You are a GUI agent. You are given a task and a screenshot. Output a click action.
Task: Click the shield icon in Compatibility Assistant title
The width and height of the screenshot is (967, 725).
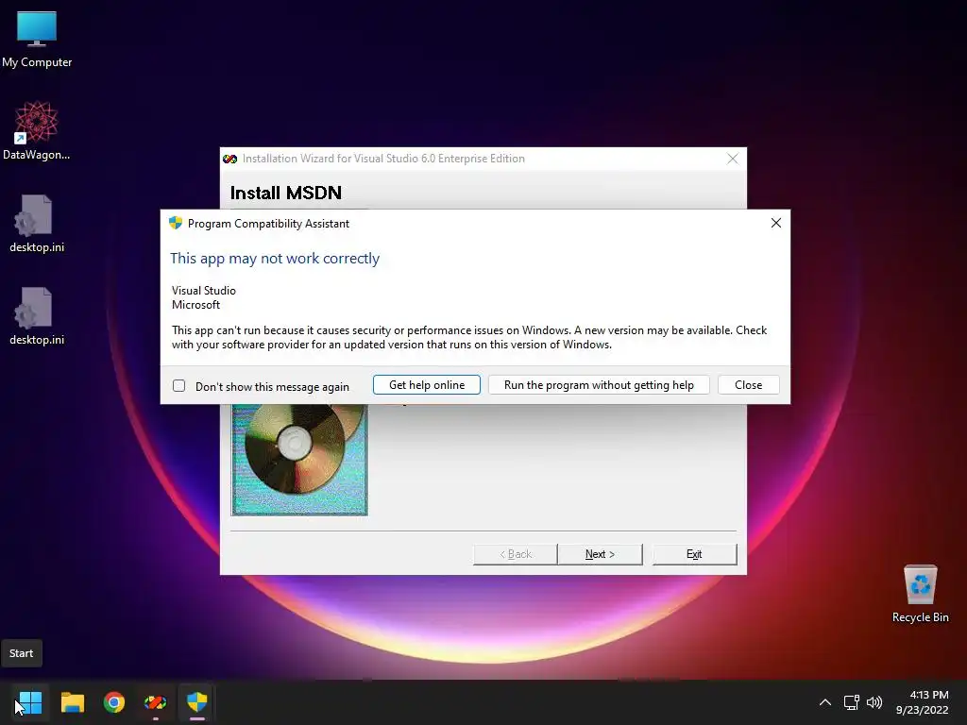click(x=176, y=223)
